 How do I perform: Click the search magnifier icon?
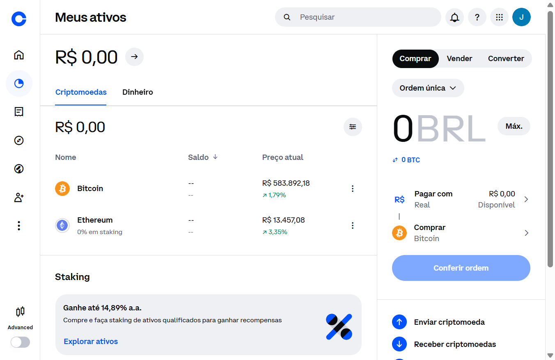pos(287,17)
